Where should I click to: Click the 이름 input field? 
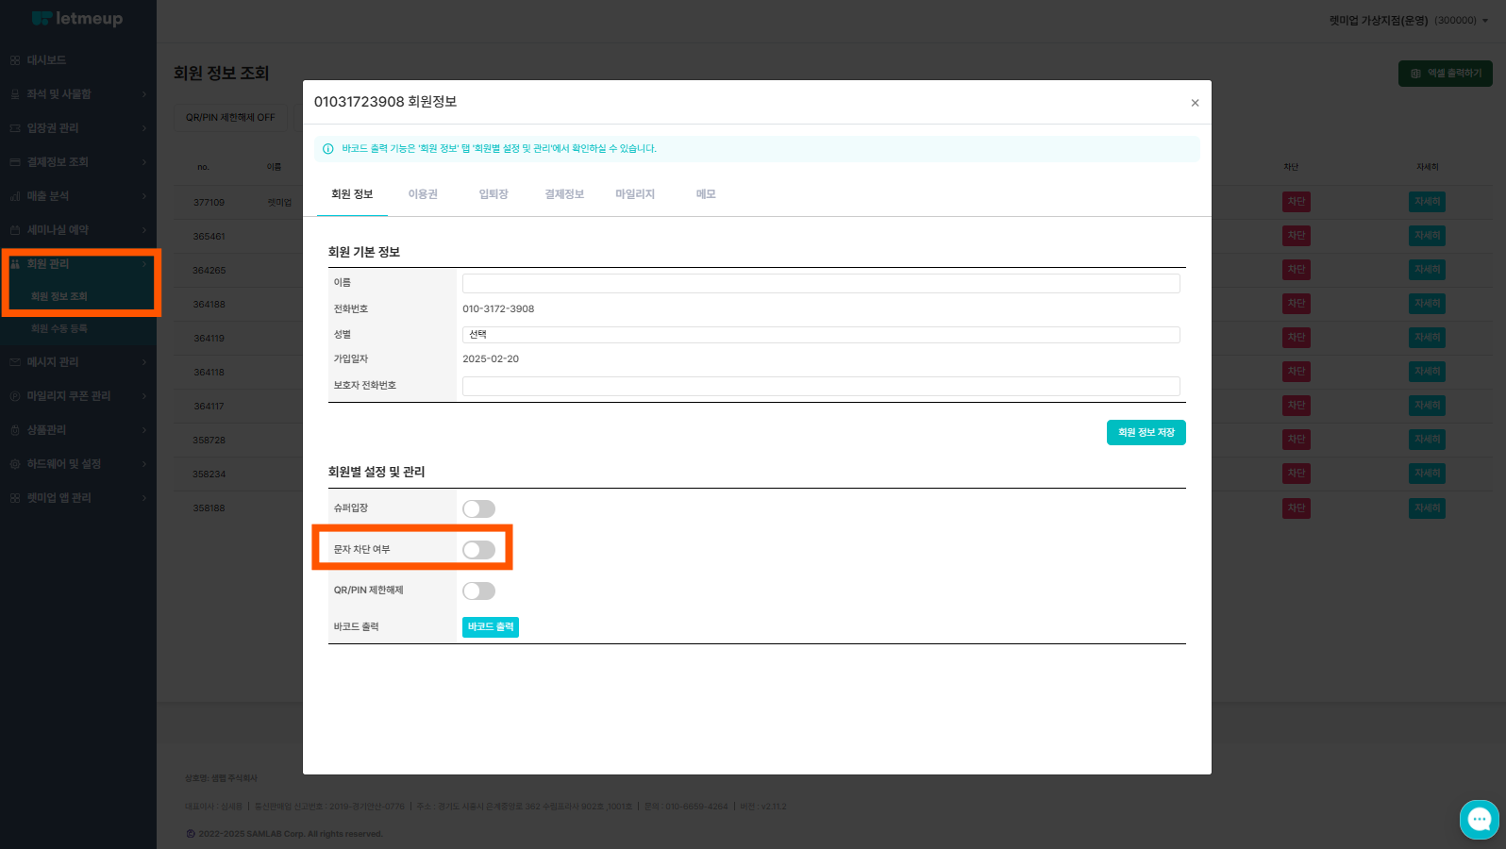point(820,283)
